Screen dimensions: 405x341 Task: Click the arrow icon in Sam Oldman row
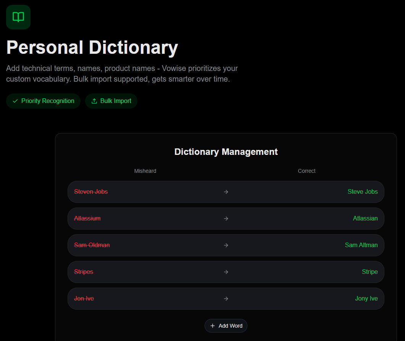[226, 245]
